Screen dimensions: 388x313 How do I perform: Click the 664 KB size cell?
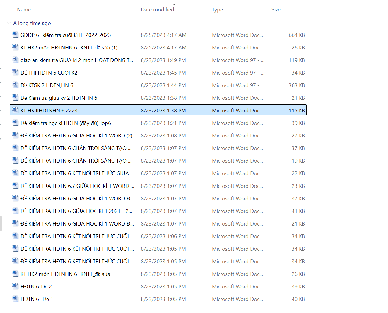(x=297, y=35)
